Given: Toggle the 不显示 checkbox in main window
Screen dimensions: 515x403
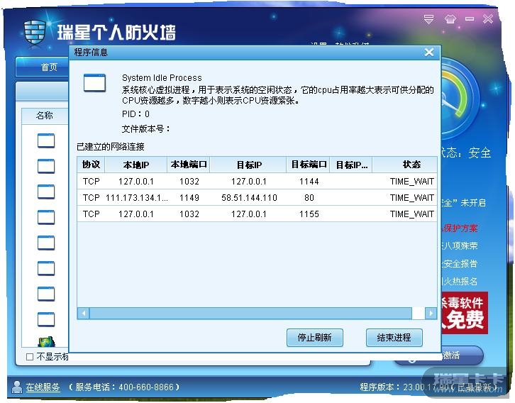Looking at the screenshot, I should [30, 357].
